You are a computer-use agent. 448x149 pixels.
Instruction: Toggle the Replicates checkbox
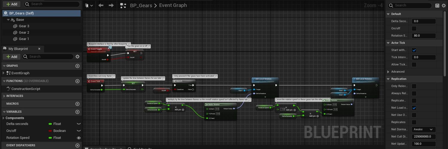[414, 122]
